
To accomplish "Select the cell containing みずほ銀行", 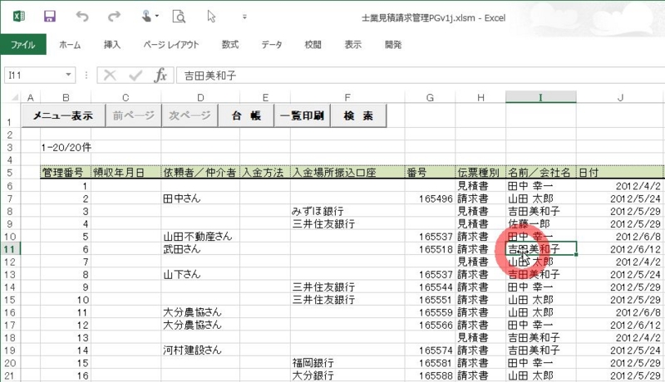I will pos(347,211).
